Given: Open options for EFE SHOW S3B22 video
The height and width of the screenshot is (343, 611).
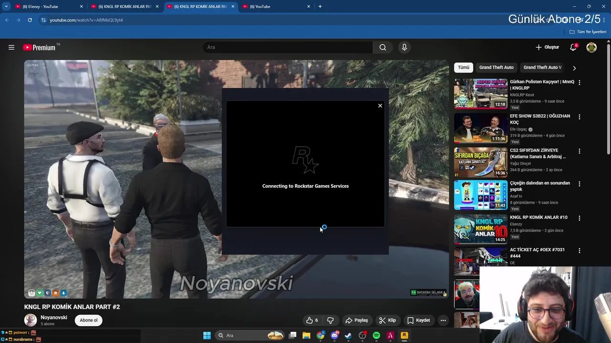Looking at the screenshot, I should tap(579, 117).
